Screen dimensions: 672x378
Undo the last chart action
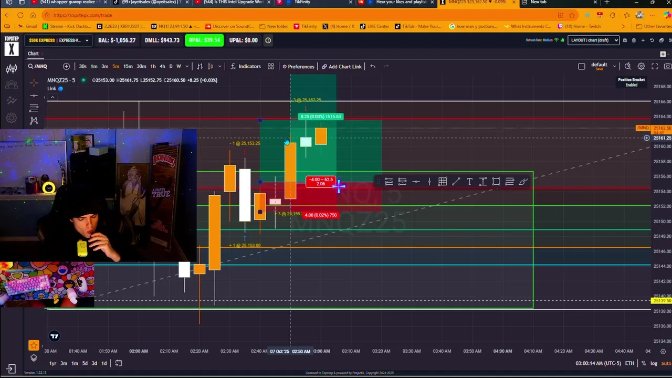point(372,66)
